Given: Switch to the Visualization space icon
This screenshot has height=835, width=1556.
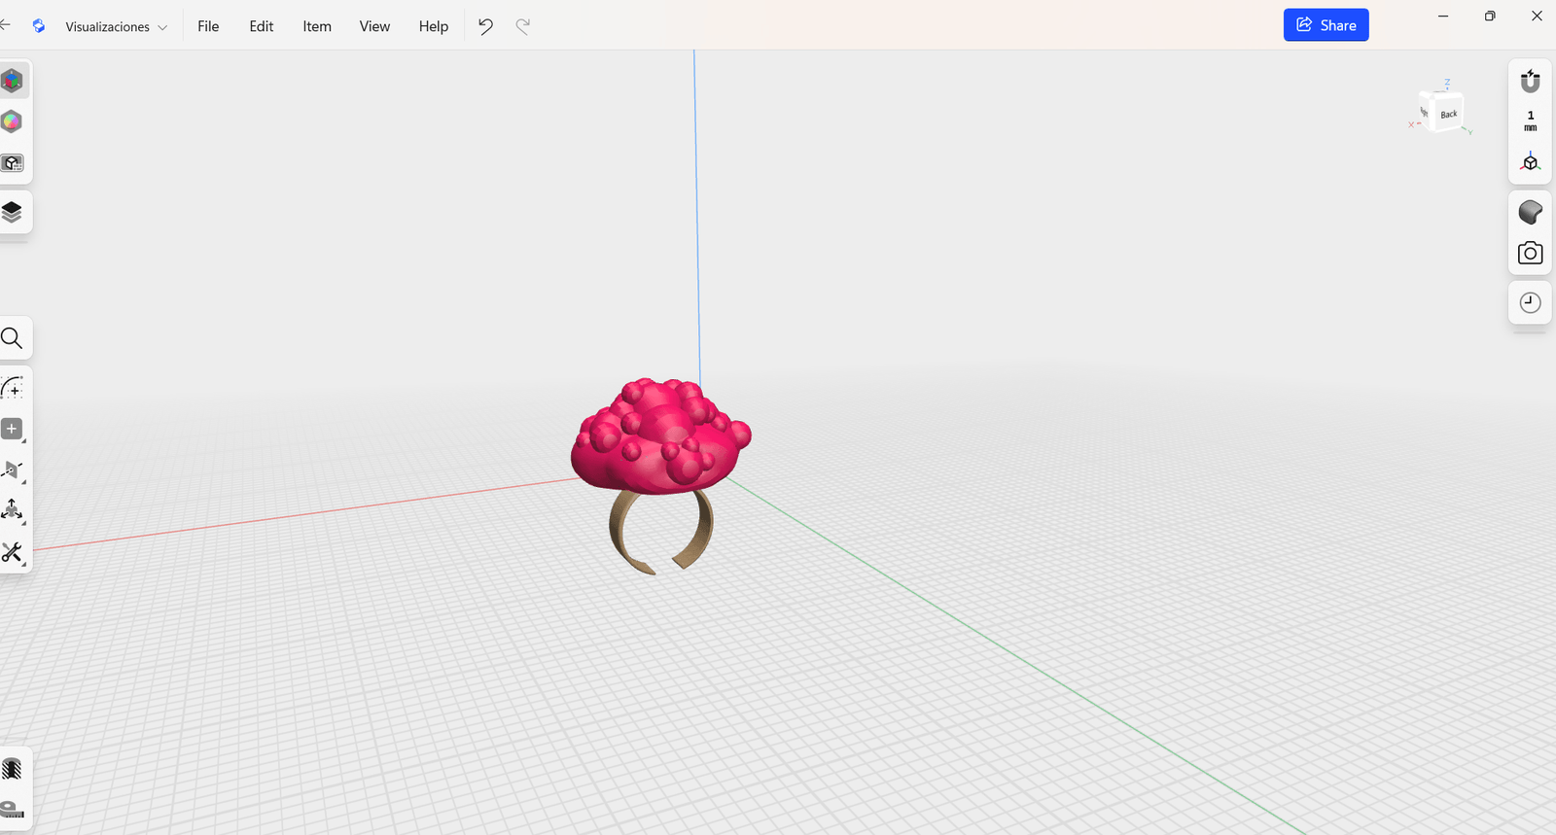Looking at the screenshot, I should 12,122.
